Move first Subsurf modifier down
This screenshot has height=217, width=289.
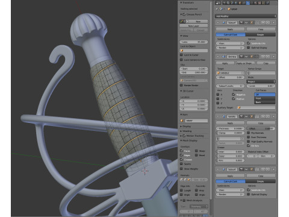268,22
